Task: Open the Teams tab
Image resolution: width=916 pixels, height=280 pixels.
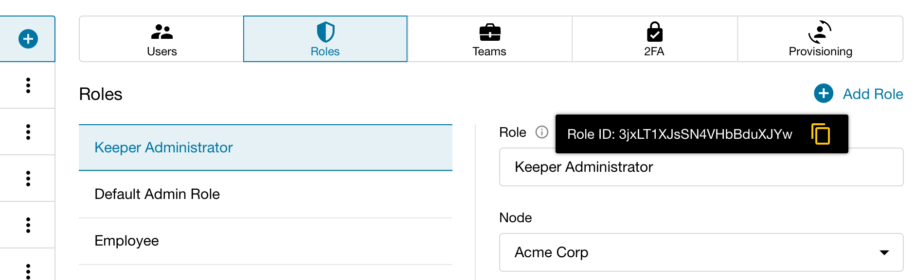Action: pyautogui.click(x=489, y=39)
